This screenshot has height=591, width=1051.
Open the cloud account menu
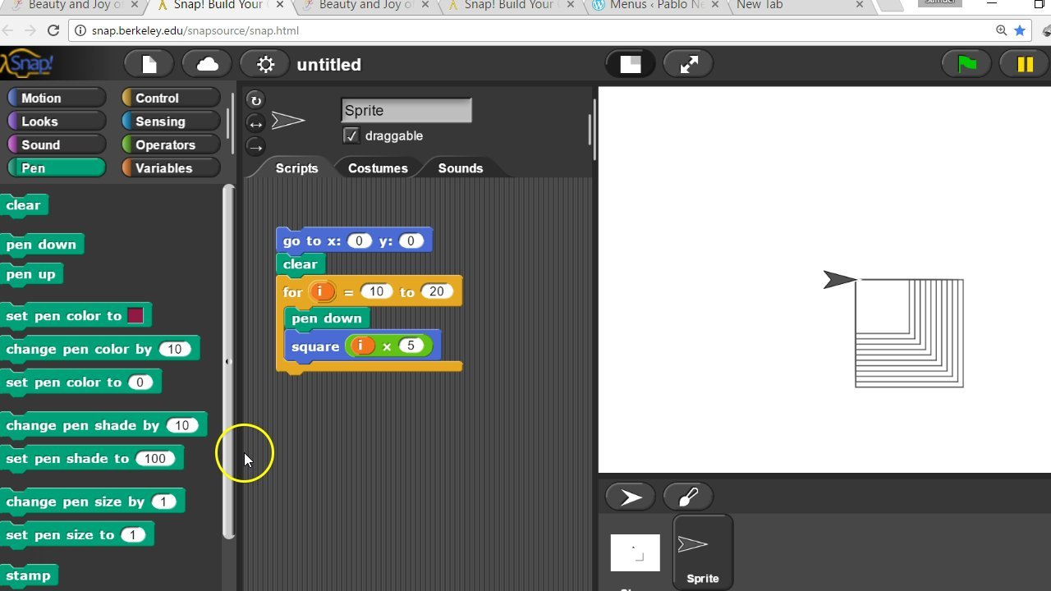(x=206, y=63)
